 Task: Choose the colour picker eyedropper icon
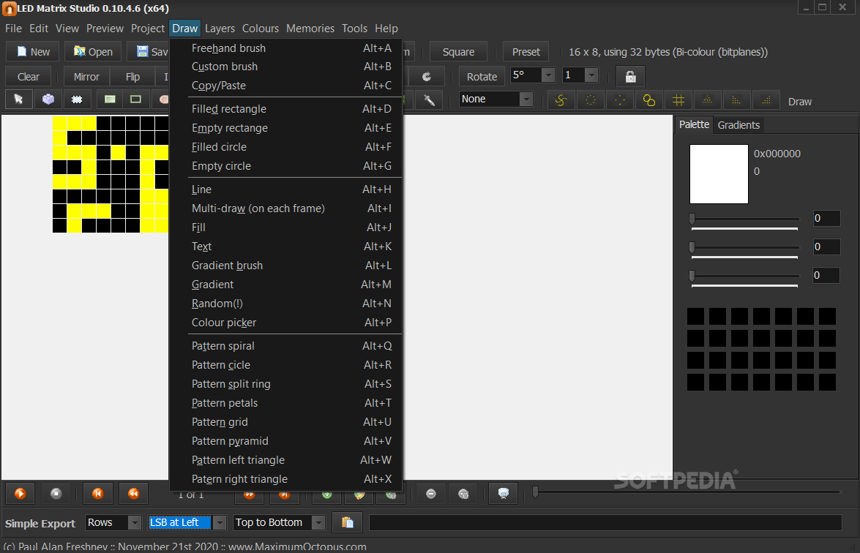[430, 99]
